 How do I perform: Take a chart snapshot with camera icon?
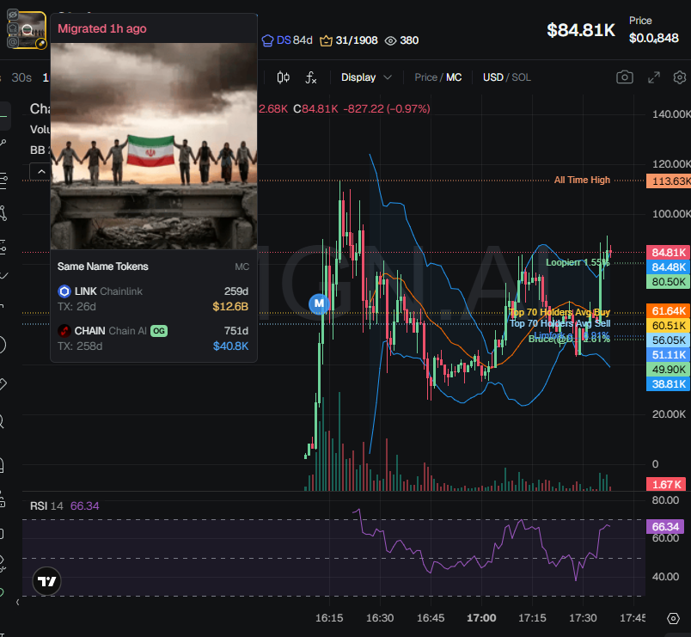(x=625, y=77)
